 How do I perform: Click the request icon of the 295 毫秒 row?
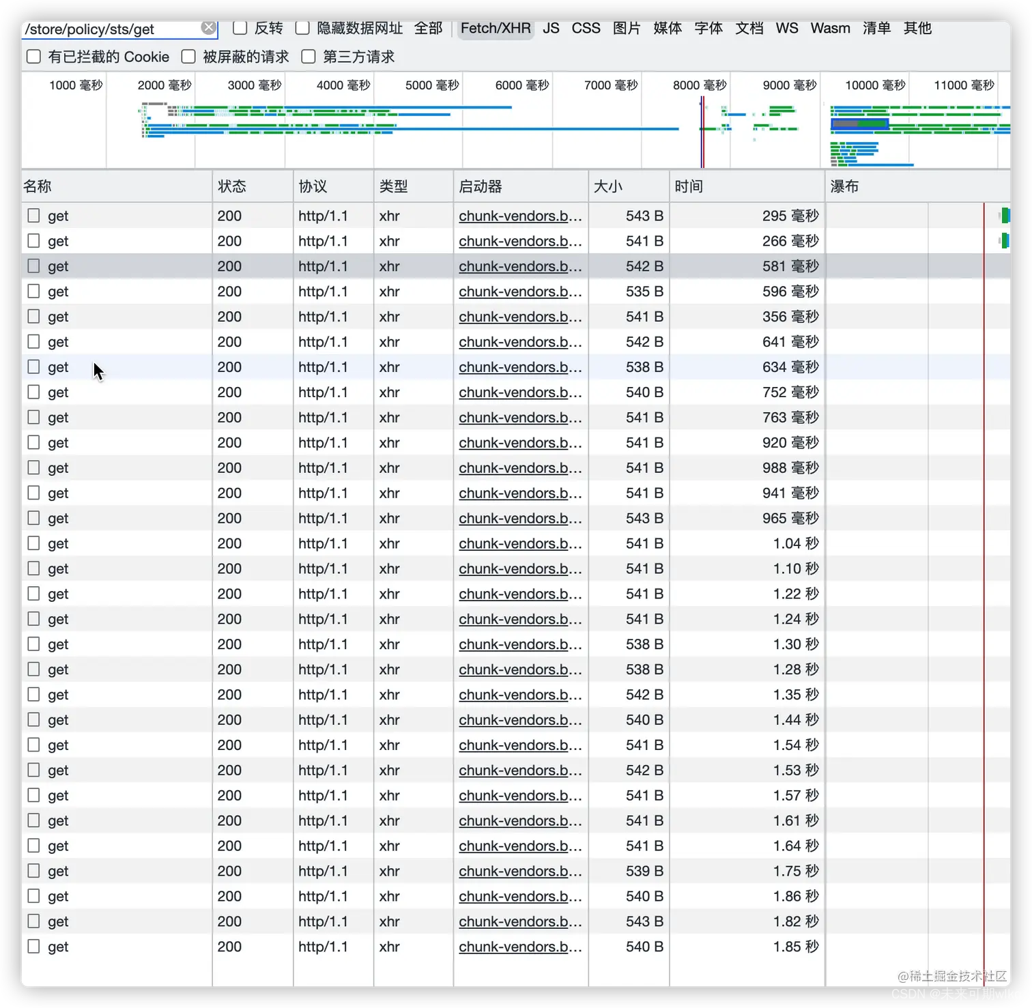(x=33, y=216)
